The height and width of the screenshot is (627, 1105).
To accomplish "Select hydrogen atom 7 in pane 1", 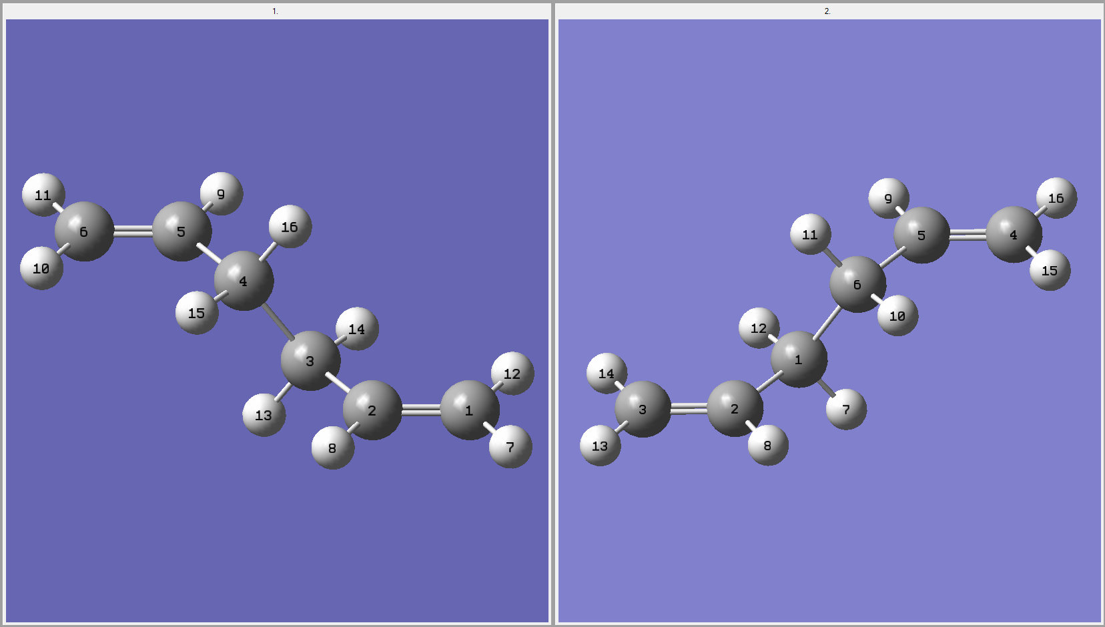I will pos(510,447).
